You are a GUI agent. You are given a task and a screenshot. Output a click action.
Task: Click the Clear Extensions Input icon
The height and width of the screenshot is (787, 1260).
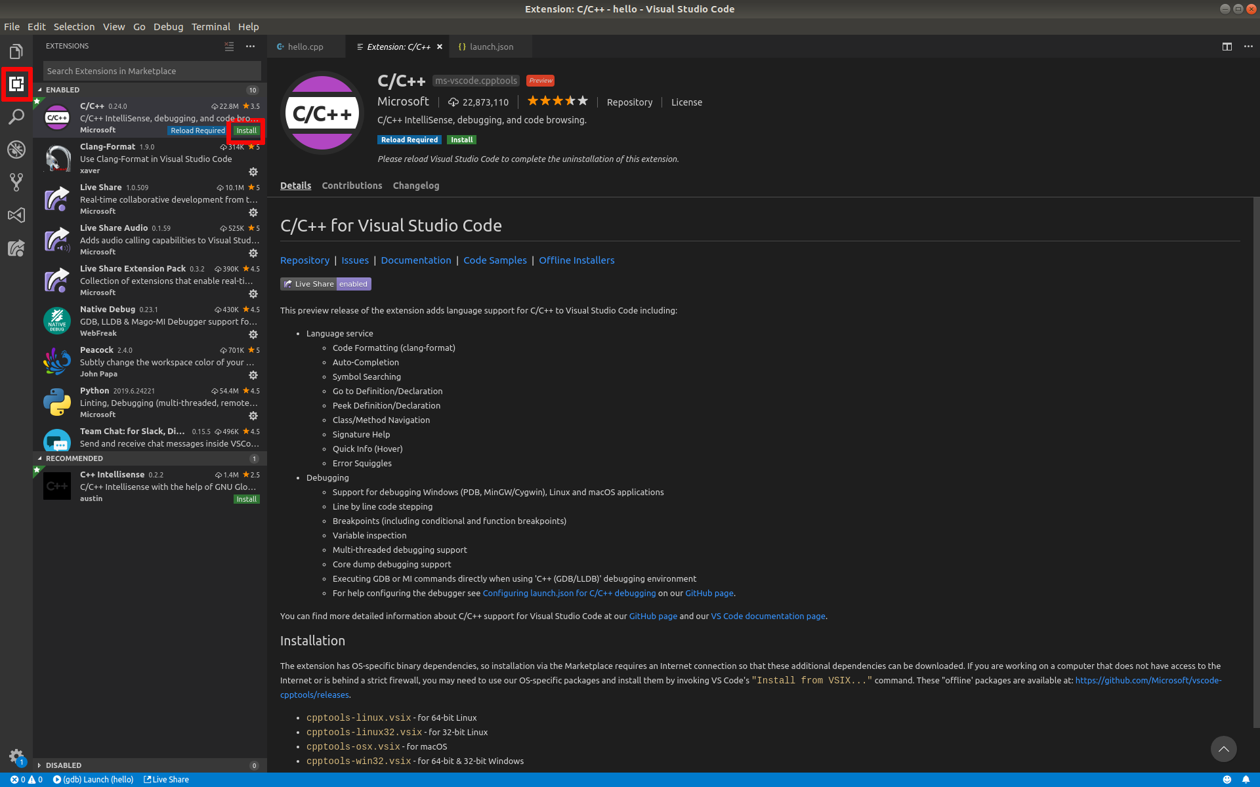(229, 47)
